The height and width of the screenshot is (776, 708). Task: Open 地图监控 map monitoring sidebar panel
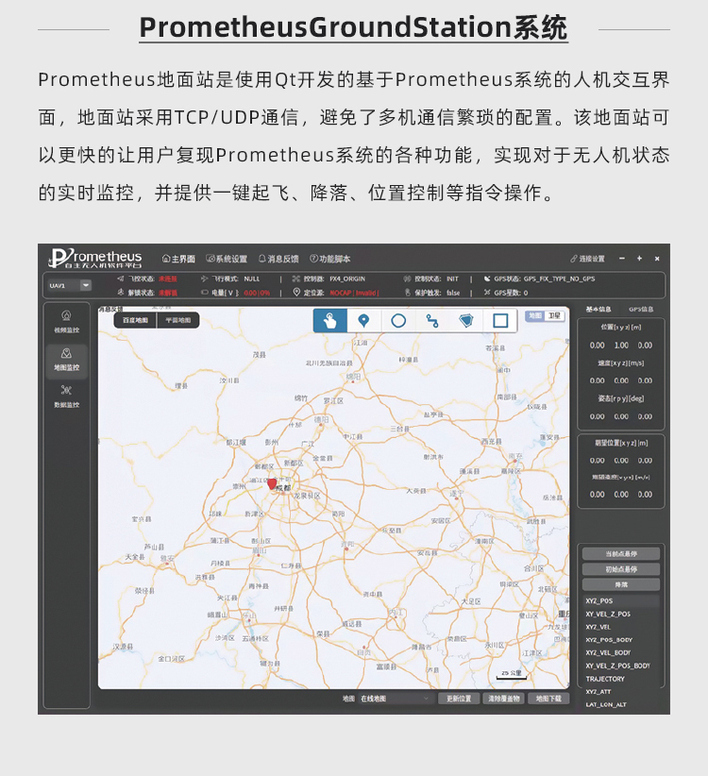(x=66, y=360)
